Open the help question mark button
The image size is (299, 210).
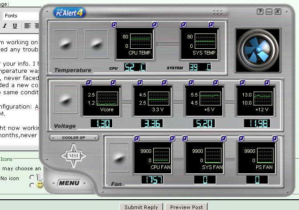(x=260, y=12)
